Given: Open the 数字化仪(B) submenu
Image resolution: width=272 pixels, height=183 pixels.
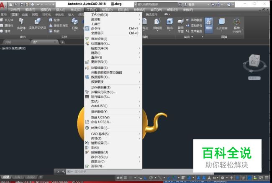Looking at the screenshot, I should pyautogui.click(x=113, y=157).
